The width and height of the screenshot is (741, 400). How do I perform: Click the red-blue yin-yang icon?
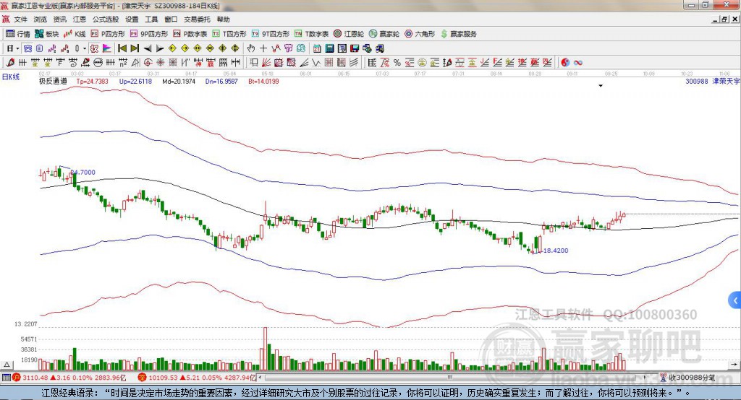coord(564,62)
